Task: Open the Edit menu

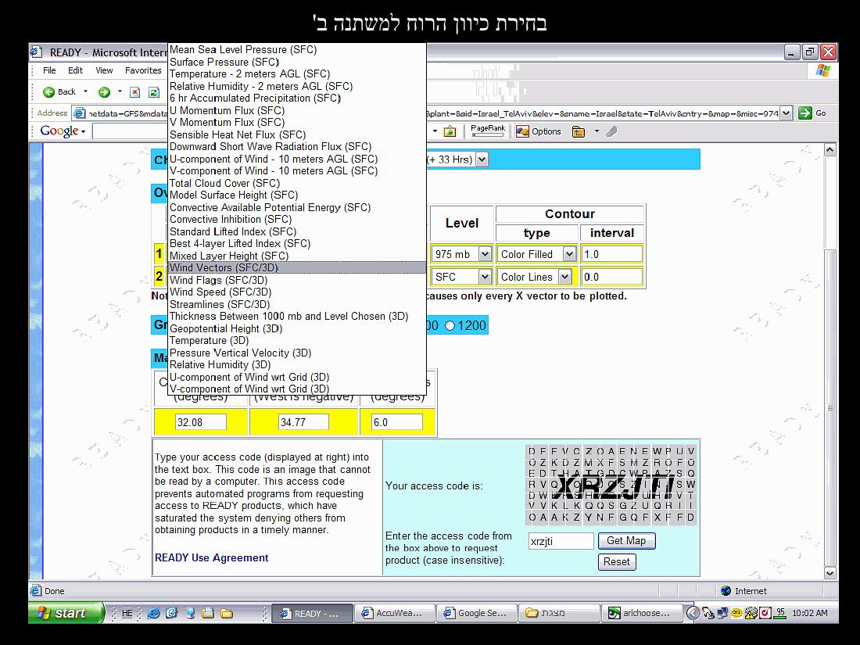Action: (75, 70)
